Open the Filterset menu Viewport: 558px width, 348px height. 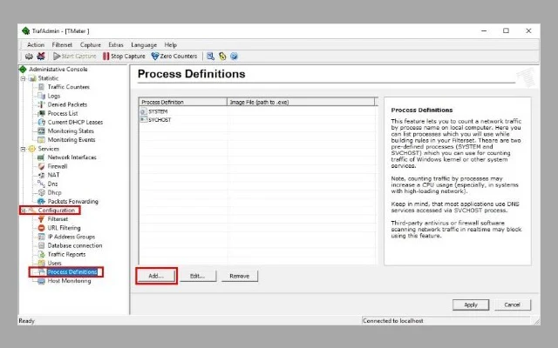[62, 44]
